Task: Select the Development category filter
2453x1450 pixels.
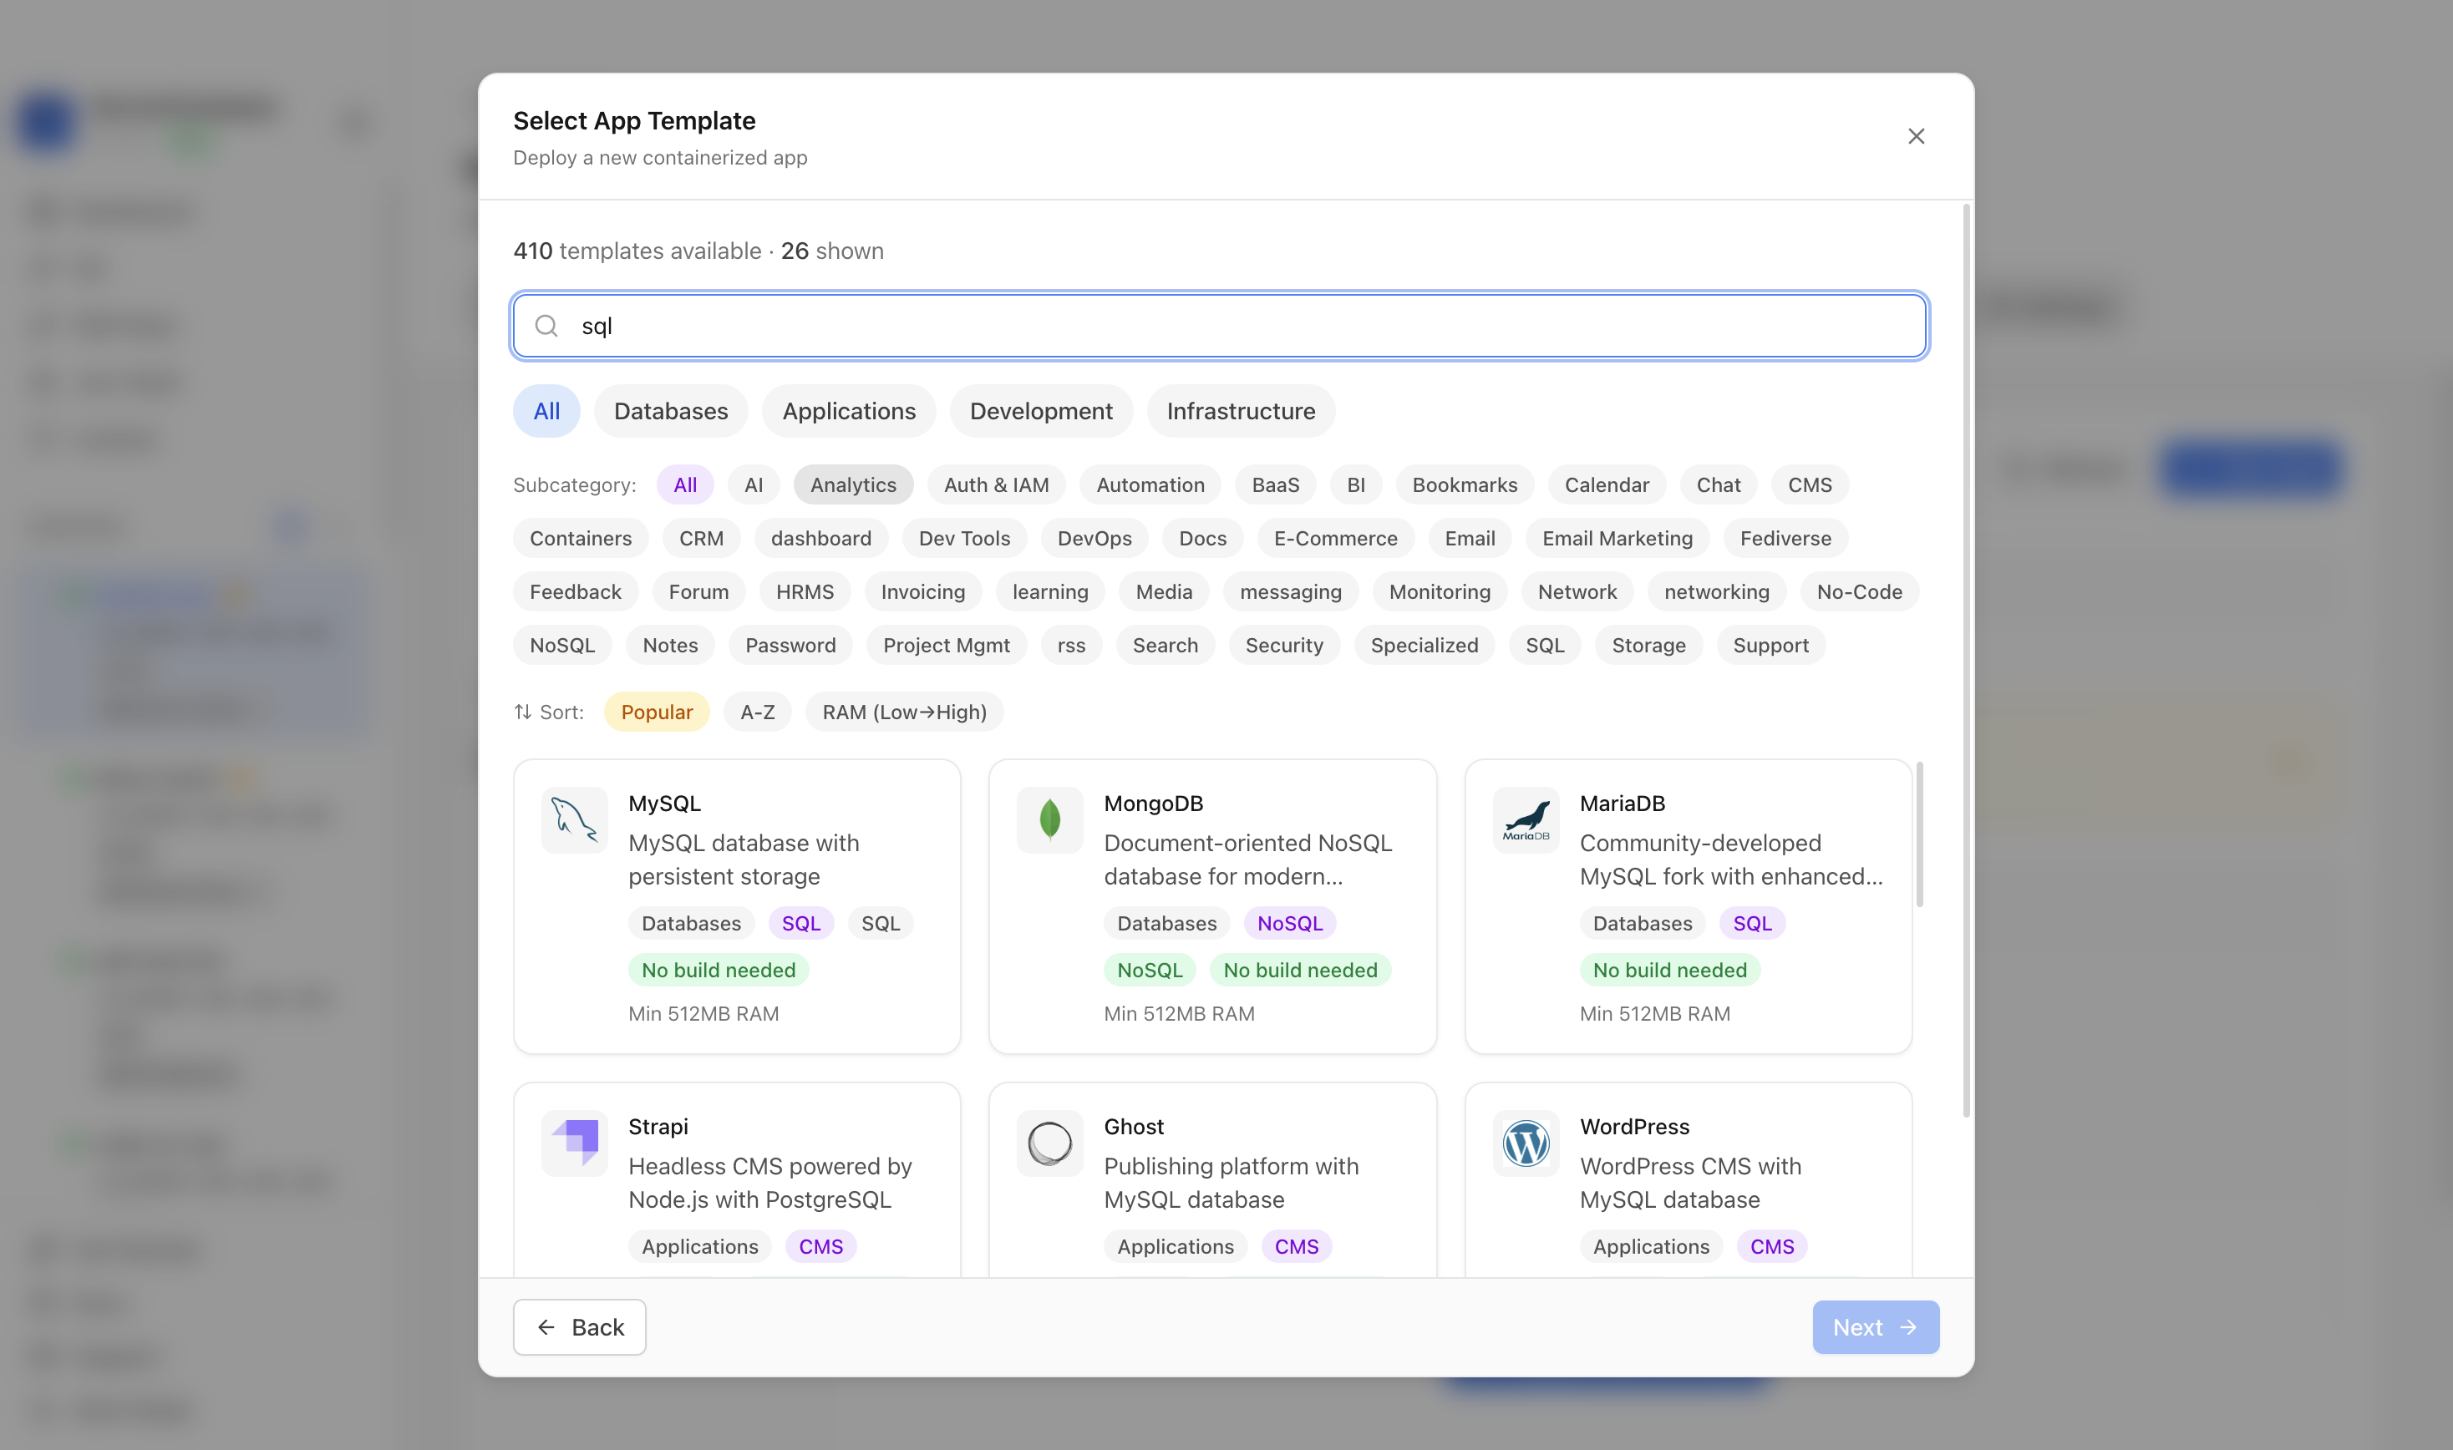Action: click(1041, 411)
